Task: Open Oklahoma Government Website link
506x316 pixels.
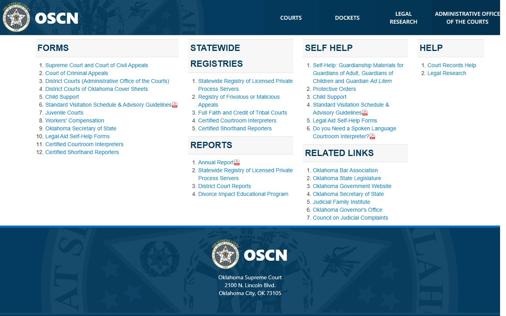Action: coord(352,186)
